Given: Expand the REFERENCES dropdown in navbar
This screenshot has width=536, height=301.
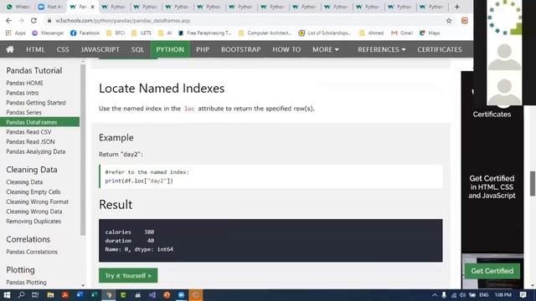Looking at the screenshot, I should click(382, 49).
